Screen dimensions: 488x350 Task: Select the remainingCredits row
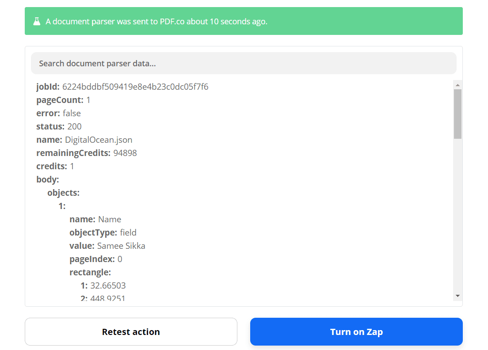click(86, 153)
